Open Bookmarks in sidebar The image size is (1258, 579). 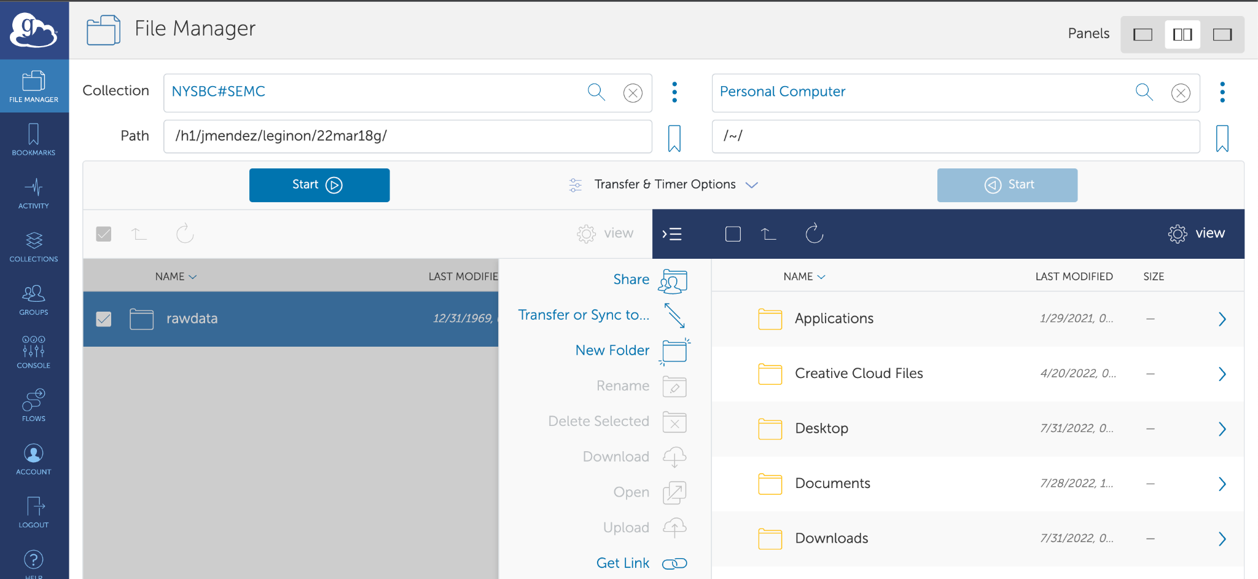coord(34,140)
